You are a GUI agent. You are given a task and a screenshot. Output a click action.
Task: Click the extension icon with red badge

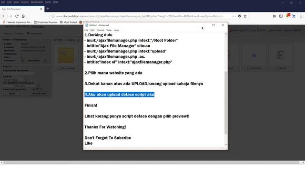(x=288, y=16)
